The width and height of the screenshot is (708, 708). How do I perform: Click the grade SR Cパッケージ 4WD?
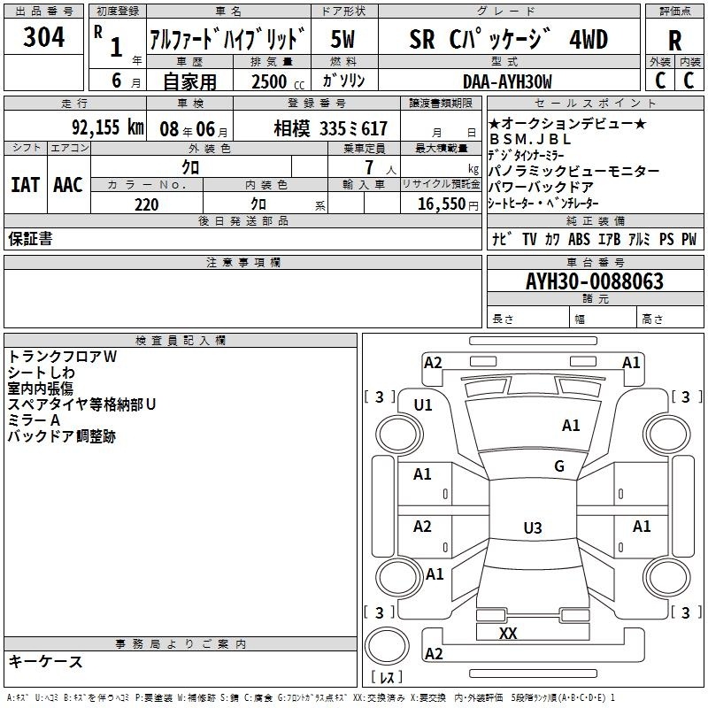point(508,39)
